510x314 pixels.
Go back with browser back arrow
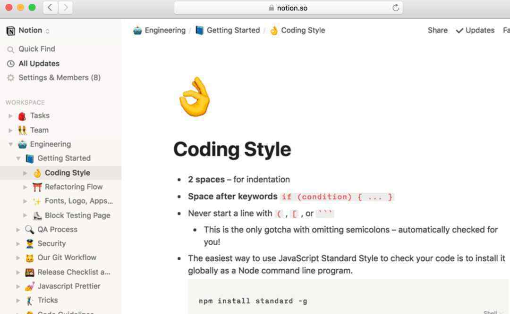50,8
